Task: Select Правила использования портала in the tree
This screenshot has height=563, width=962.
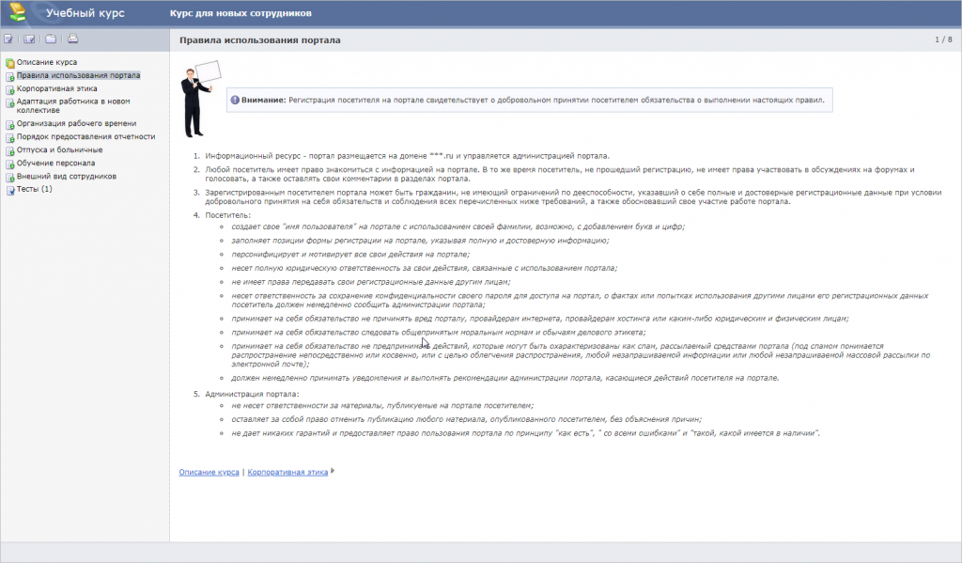Action: 78,75
